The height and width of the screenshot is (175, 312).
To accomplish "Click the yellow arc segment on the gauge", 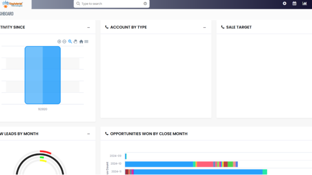I will (43, 161).
